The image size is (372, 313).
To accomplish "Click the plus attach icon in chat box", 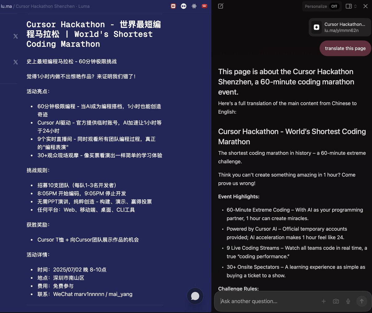I will [x=324, y=301].
